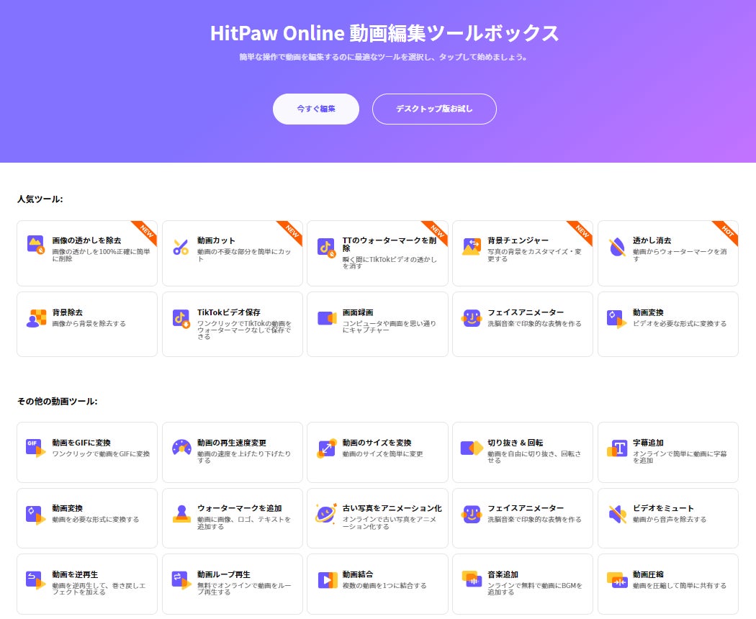Image resolution: width=756 pixels, height=619 pixels.
Task: Open the 動画変換 icon in その他の動画ツール
Action: point(36,515)
